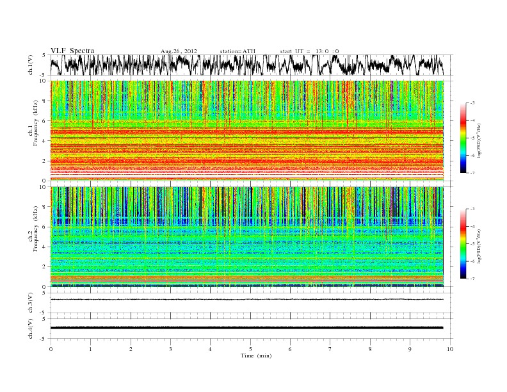Click the ch.1 PSD color scale bar
Image resolution: width=507 pixels, height=392 pixels.
(463, 138)
